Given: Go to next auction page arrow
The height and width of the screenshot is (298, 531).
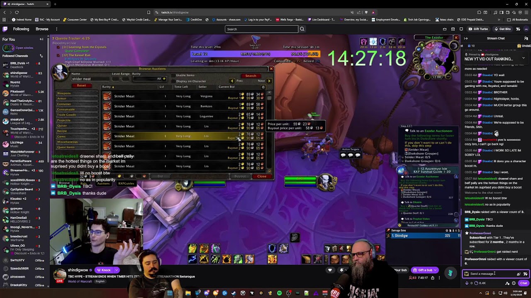Looking at the screenshot, I should click(269, 81).
